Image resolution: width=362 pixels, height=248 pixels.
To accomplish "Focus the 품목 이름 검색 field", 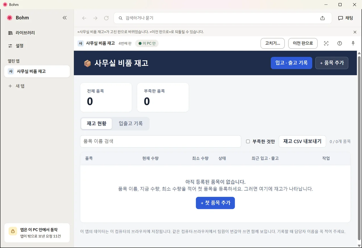I will (161, 141).
